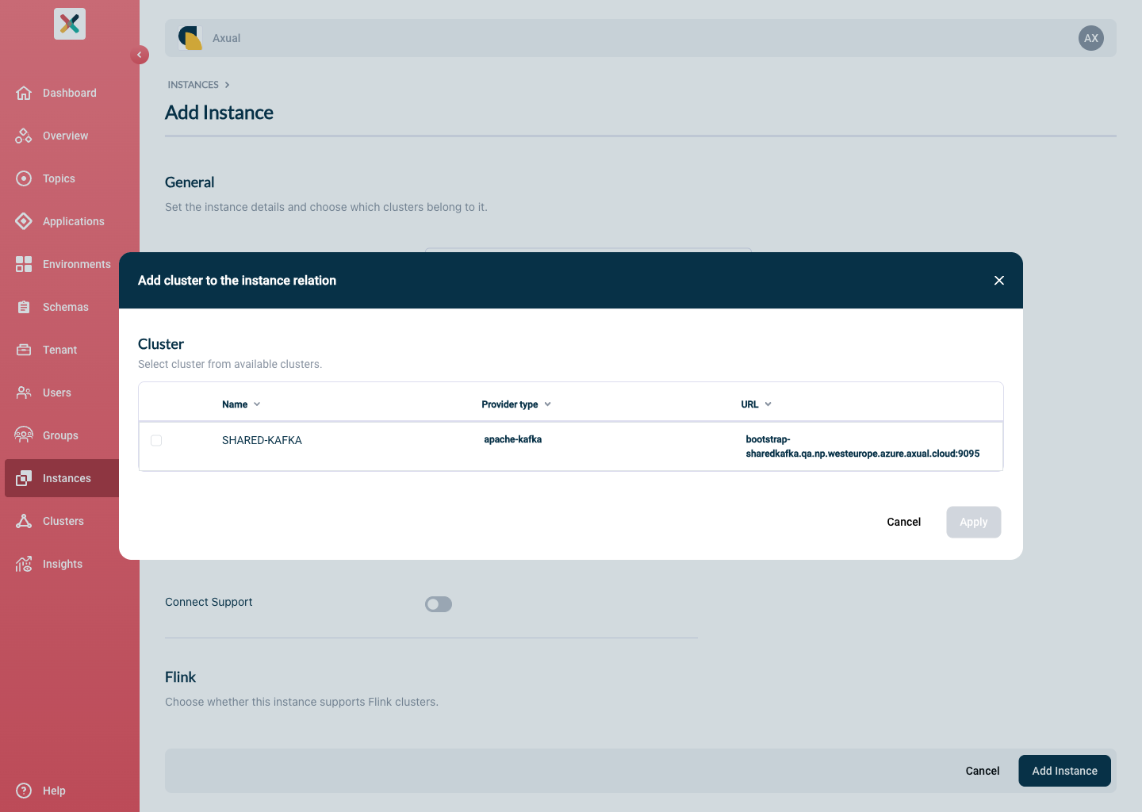Click the Tenant menu label
The width and height of the screenshot is (1142, 812).
point(59,350)
